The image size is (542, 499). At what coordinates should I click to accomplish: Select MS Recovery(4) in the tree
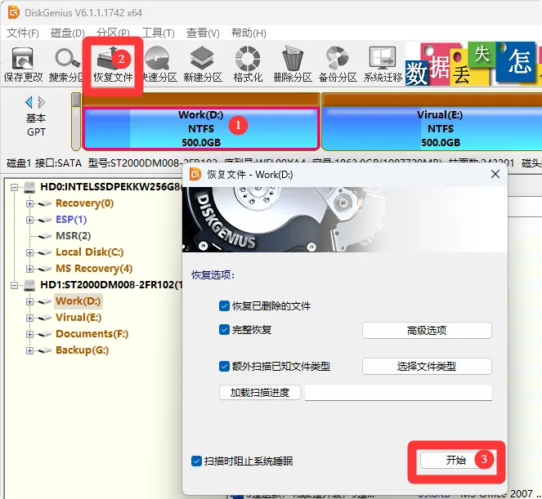[x=94, y=269]
